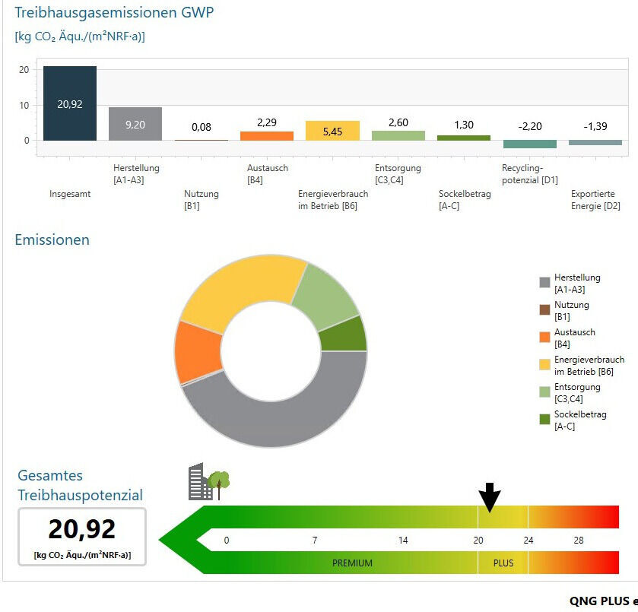Click the Exportierte Energie bar below zero
The image size is (638, 612).
click(x=595, y=142)
